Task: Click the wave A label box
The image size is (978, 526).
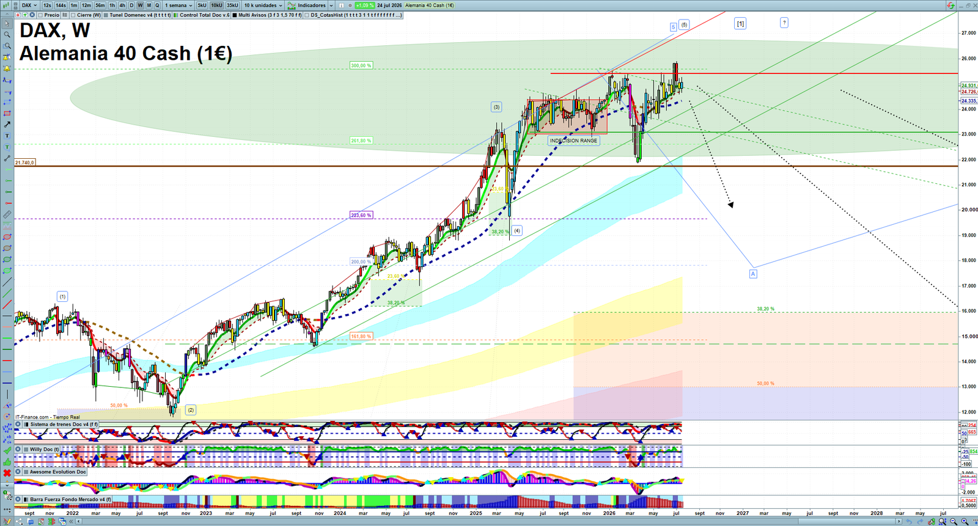Action: (x=753, y=274)
